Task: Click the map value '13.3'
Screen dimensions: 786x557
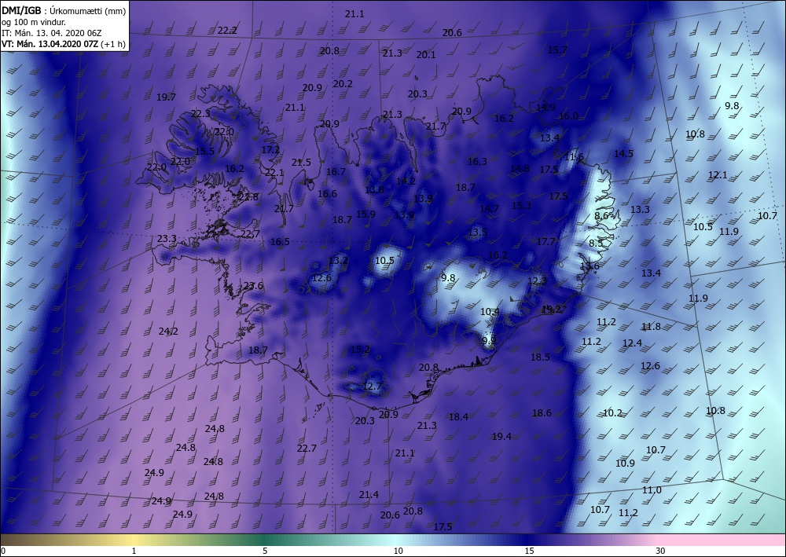Action: coord(640,210)
